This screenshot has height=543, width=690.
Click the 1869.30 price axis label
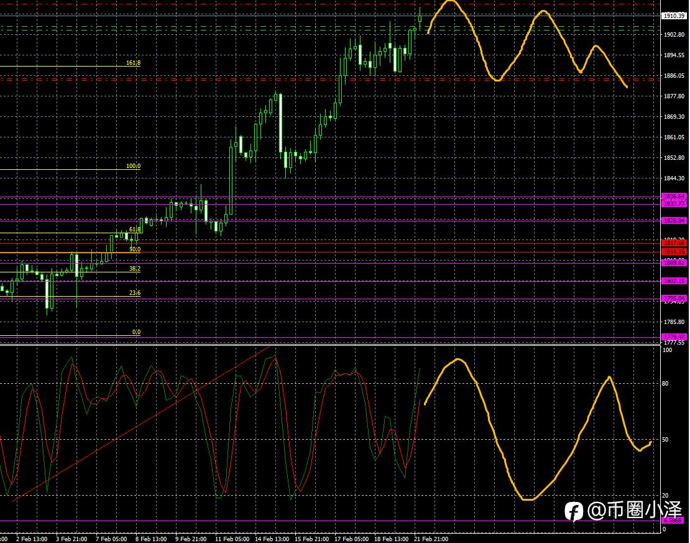point(674,117)
